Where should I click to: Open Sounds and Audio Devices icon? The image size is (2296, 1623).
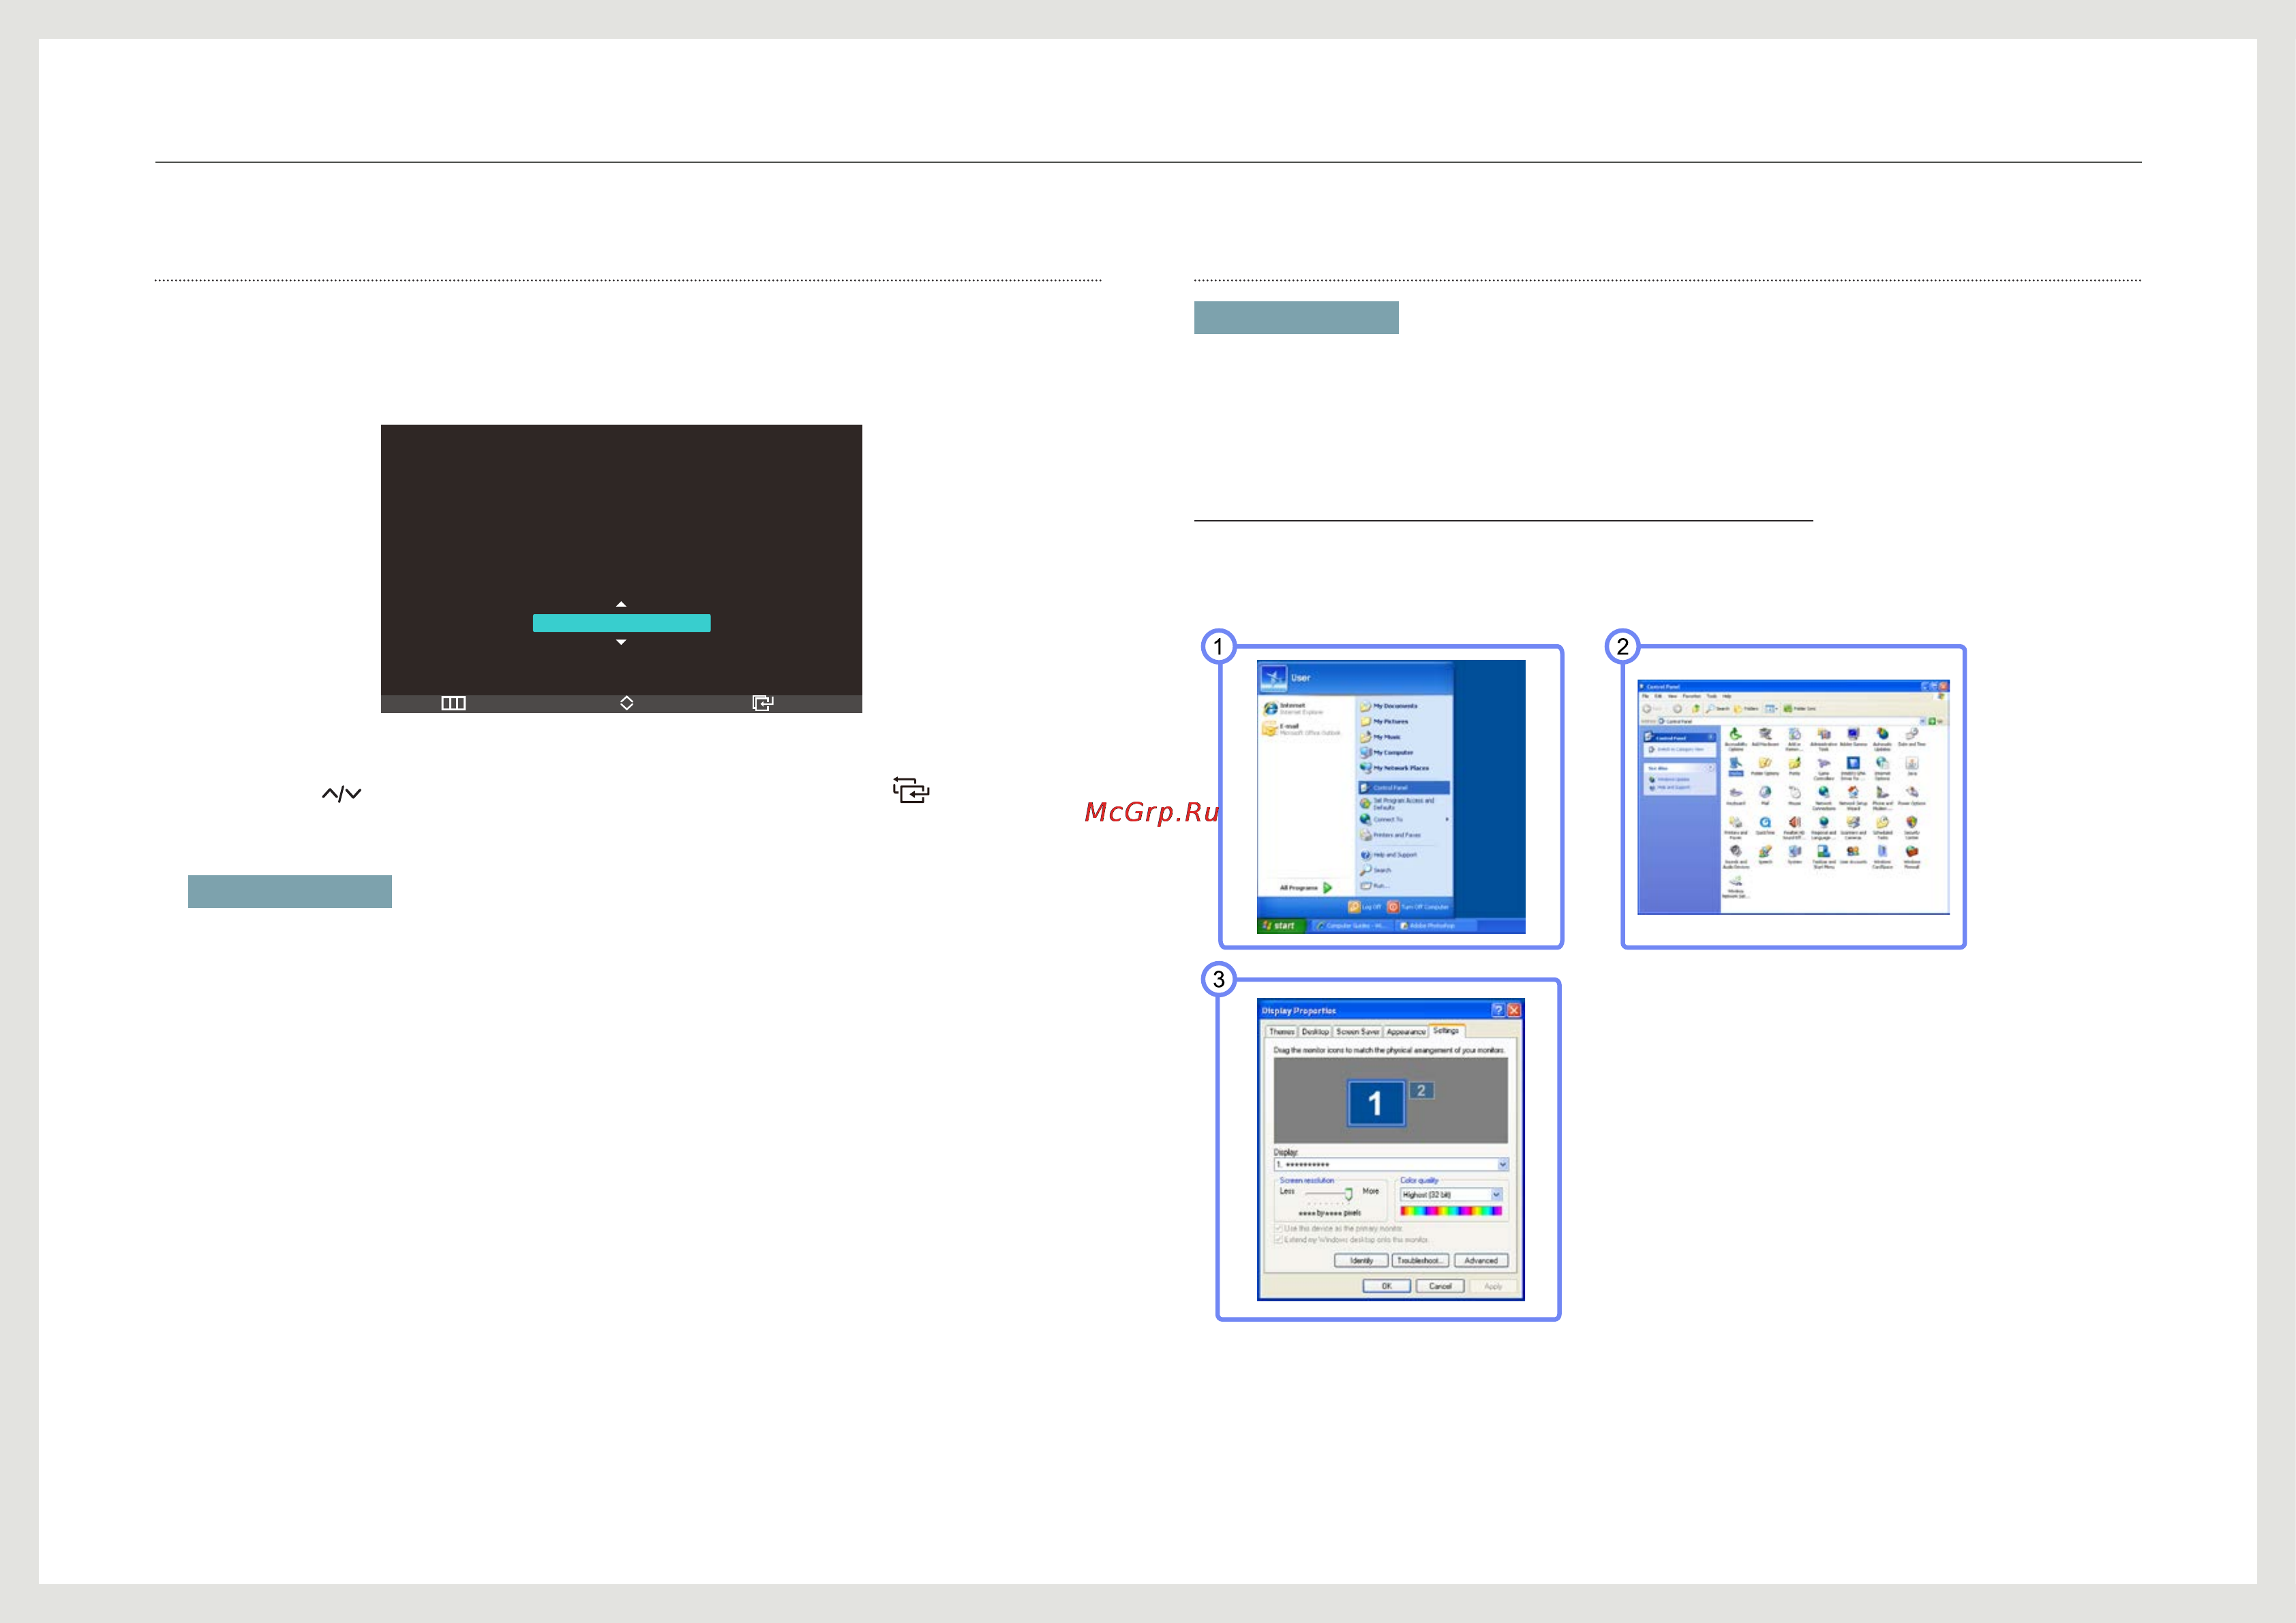pos(1736,856)
